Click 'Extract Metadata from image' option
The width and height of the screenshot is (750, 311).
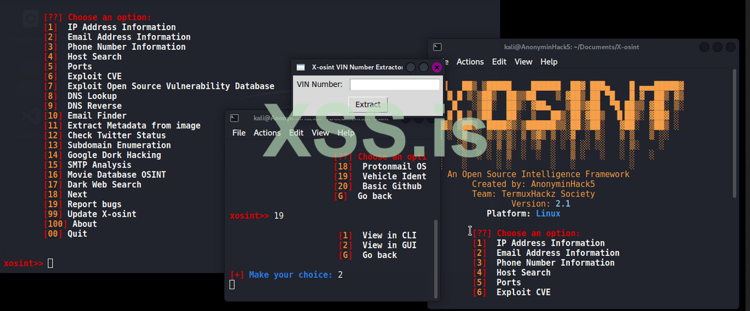[x=134, y=125]
